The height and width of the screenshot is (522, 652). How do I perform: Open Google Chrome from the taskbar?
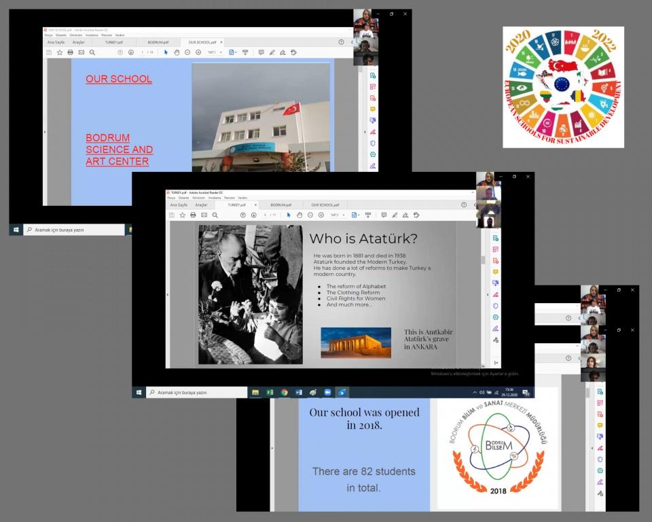pyautogui.click(x=284, y=392)
